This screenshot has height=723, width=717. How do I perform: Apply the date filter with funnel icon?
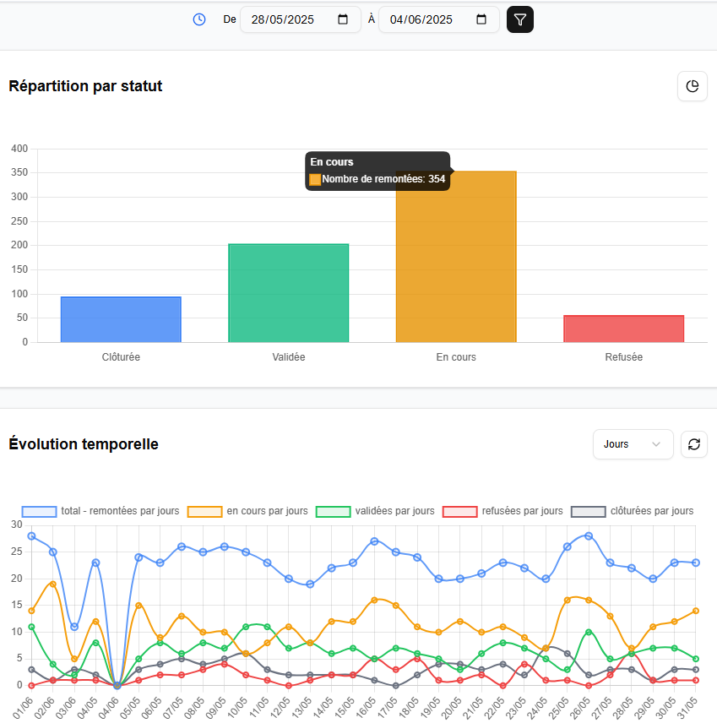pos(520,19)
